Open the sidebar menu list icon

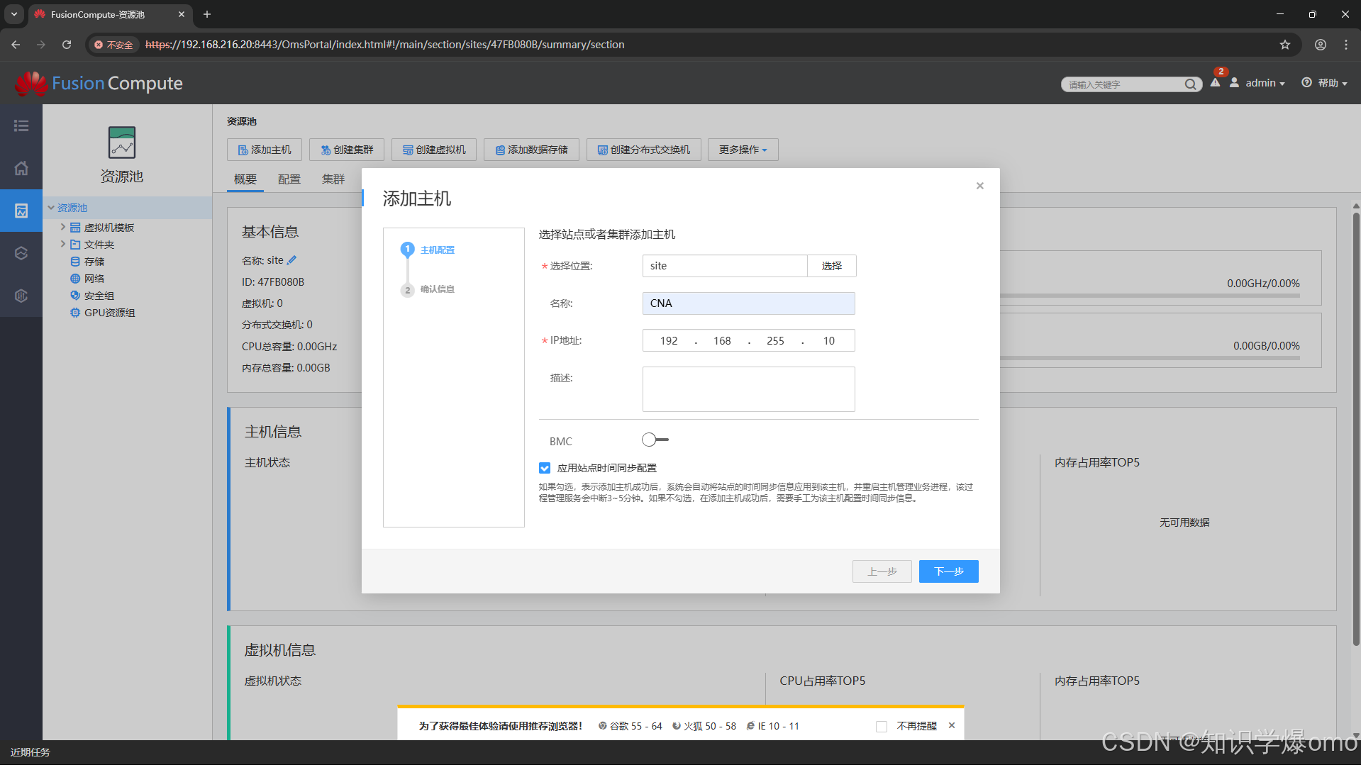pyautogui.click(x=21, y=125)
